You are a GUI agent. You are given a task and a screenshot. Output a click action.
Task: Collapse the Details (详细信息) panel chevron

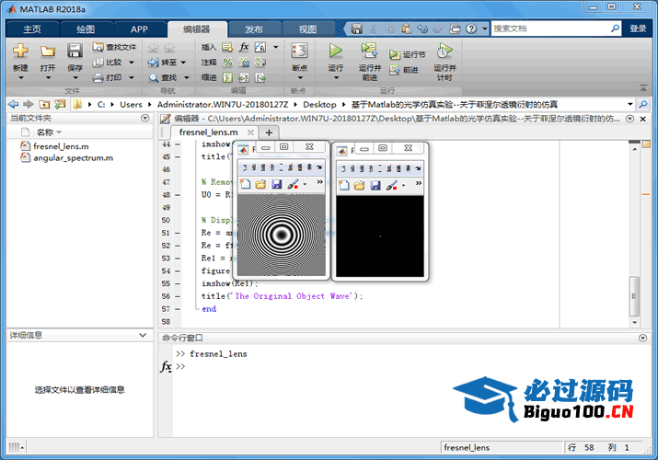pos(143,335)
